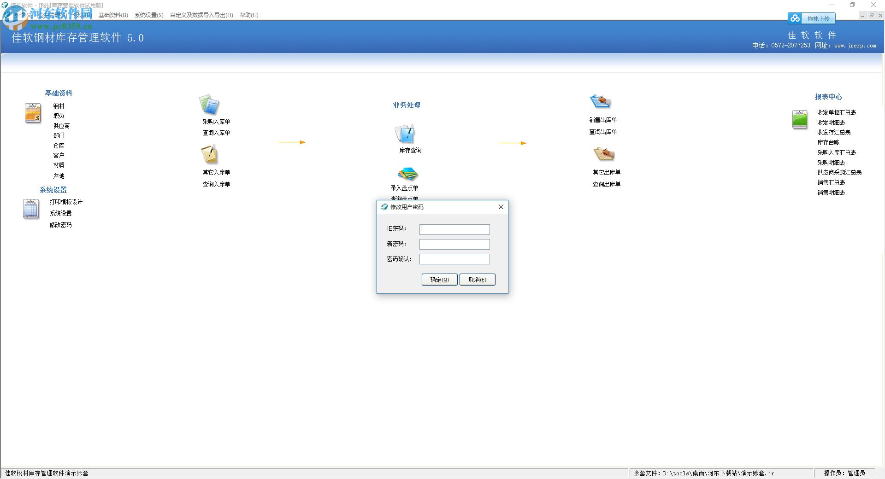Open 供应商 link
Viewport: 885px width, 479px height.
[x=61, y=126]
